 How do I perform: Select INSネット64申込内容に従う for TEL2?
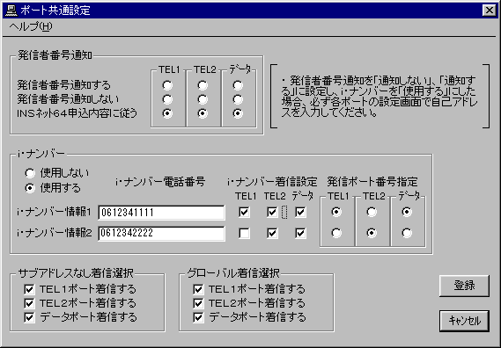click(203, 113)
